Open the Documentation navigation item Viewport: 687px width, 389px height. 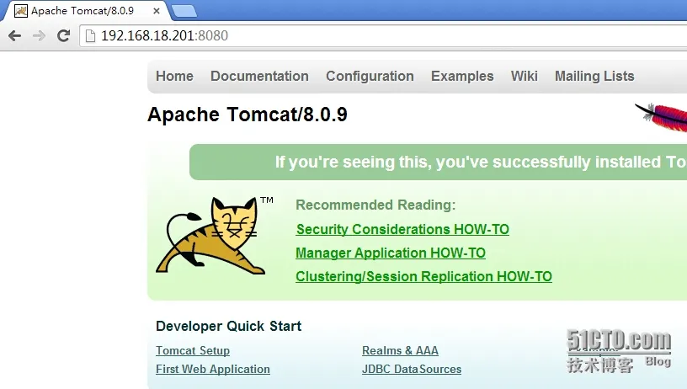tap(259, 77)
